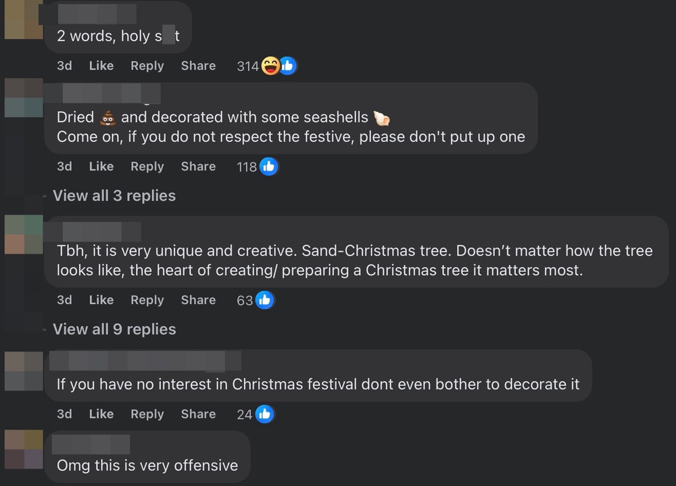Image resolution: width=676 pixels, height=486 pixels.
Task: Like the "no interest in Christmas festival" comment
Action: click(101, 414)
